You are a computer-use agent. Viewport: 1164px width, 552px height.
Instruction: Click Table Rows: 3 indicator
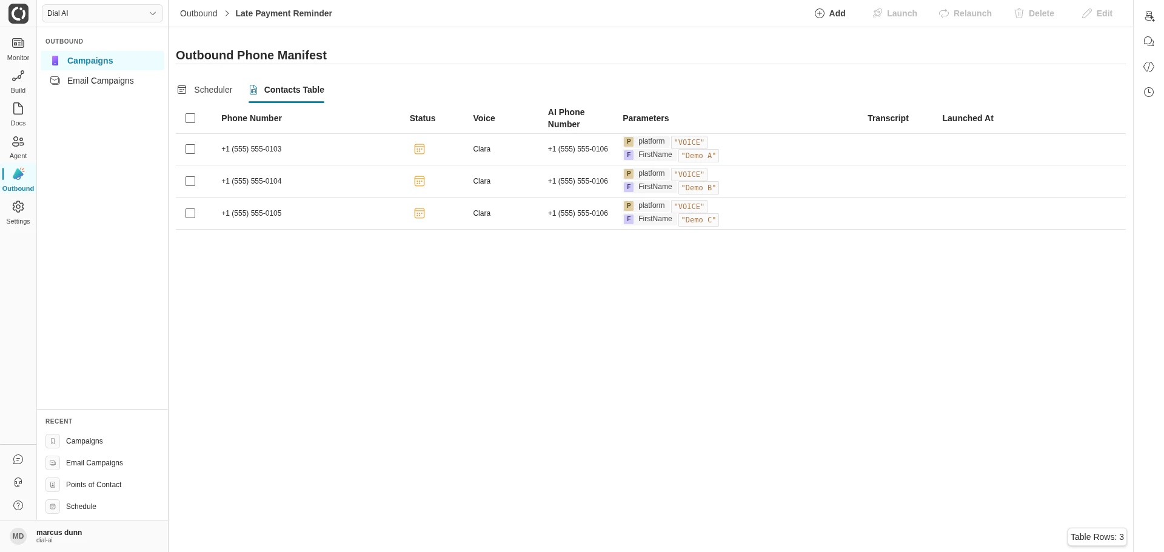tap(1097, 537)
